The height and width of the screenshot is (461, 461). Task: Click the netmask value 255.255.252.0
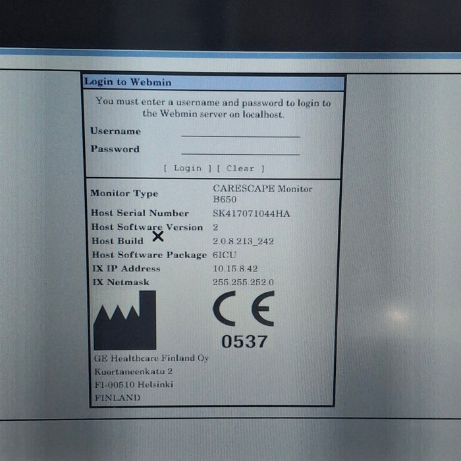pyautogui.click(x=243, y=283)
